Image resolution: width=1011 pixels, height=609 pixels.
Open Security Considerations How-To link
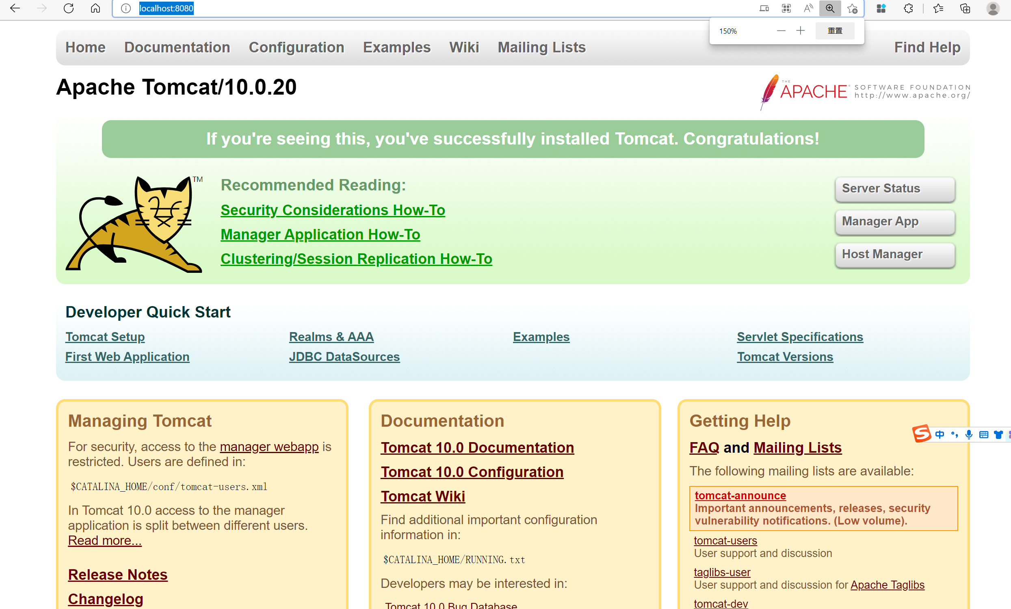[x=332, y=210]
